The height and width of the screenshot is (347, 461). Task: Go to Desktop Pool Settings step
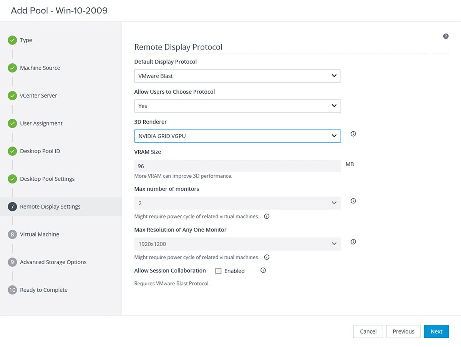47,179
